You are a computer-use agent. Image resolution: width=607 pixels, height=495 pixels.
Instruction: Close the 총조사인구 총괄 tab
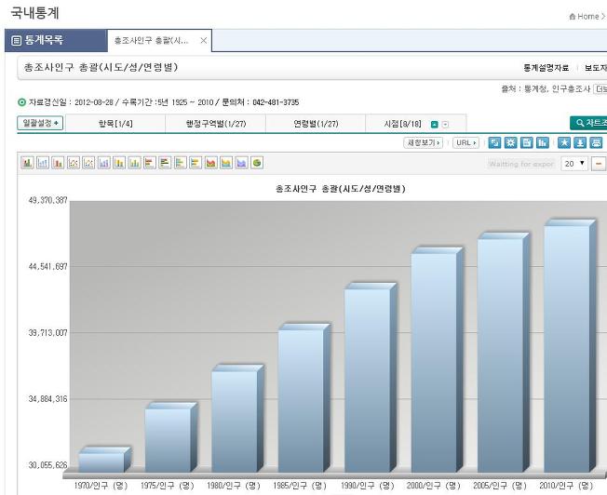point(203,40)
